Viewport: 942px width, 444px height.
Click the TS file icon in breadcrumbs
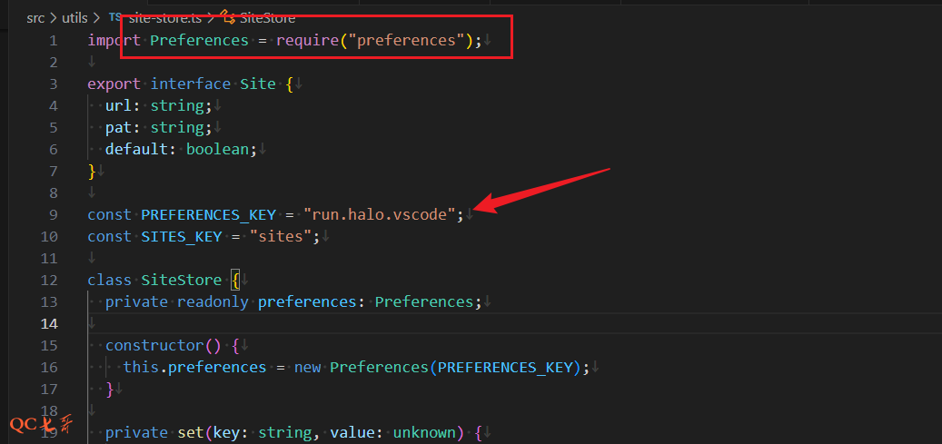(114, 17)
